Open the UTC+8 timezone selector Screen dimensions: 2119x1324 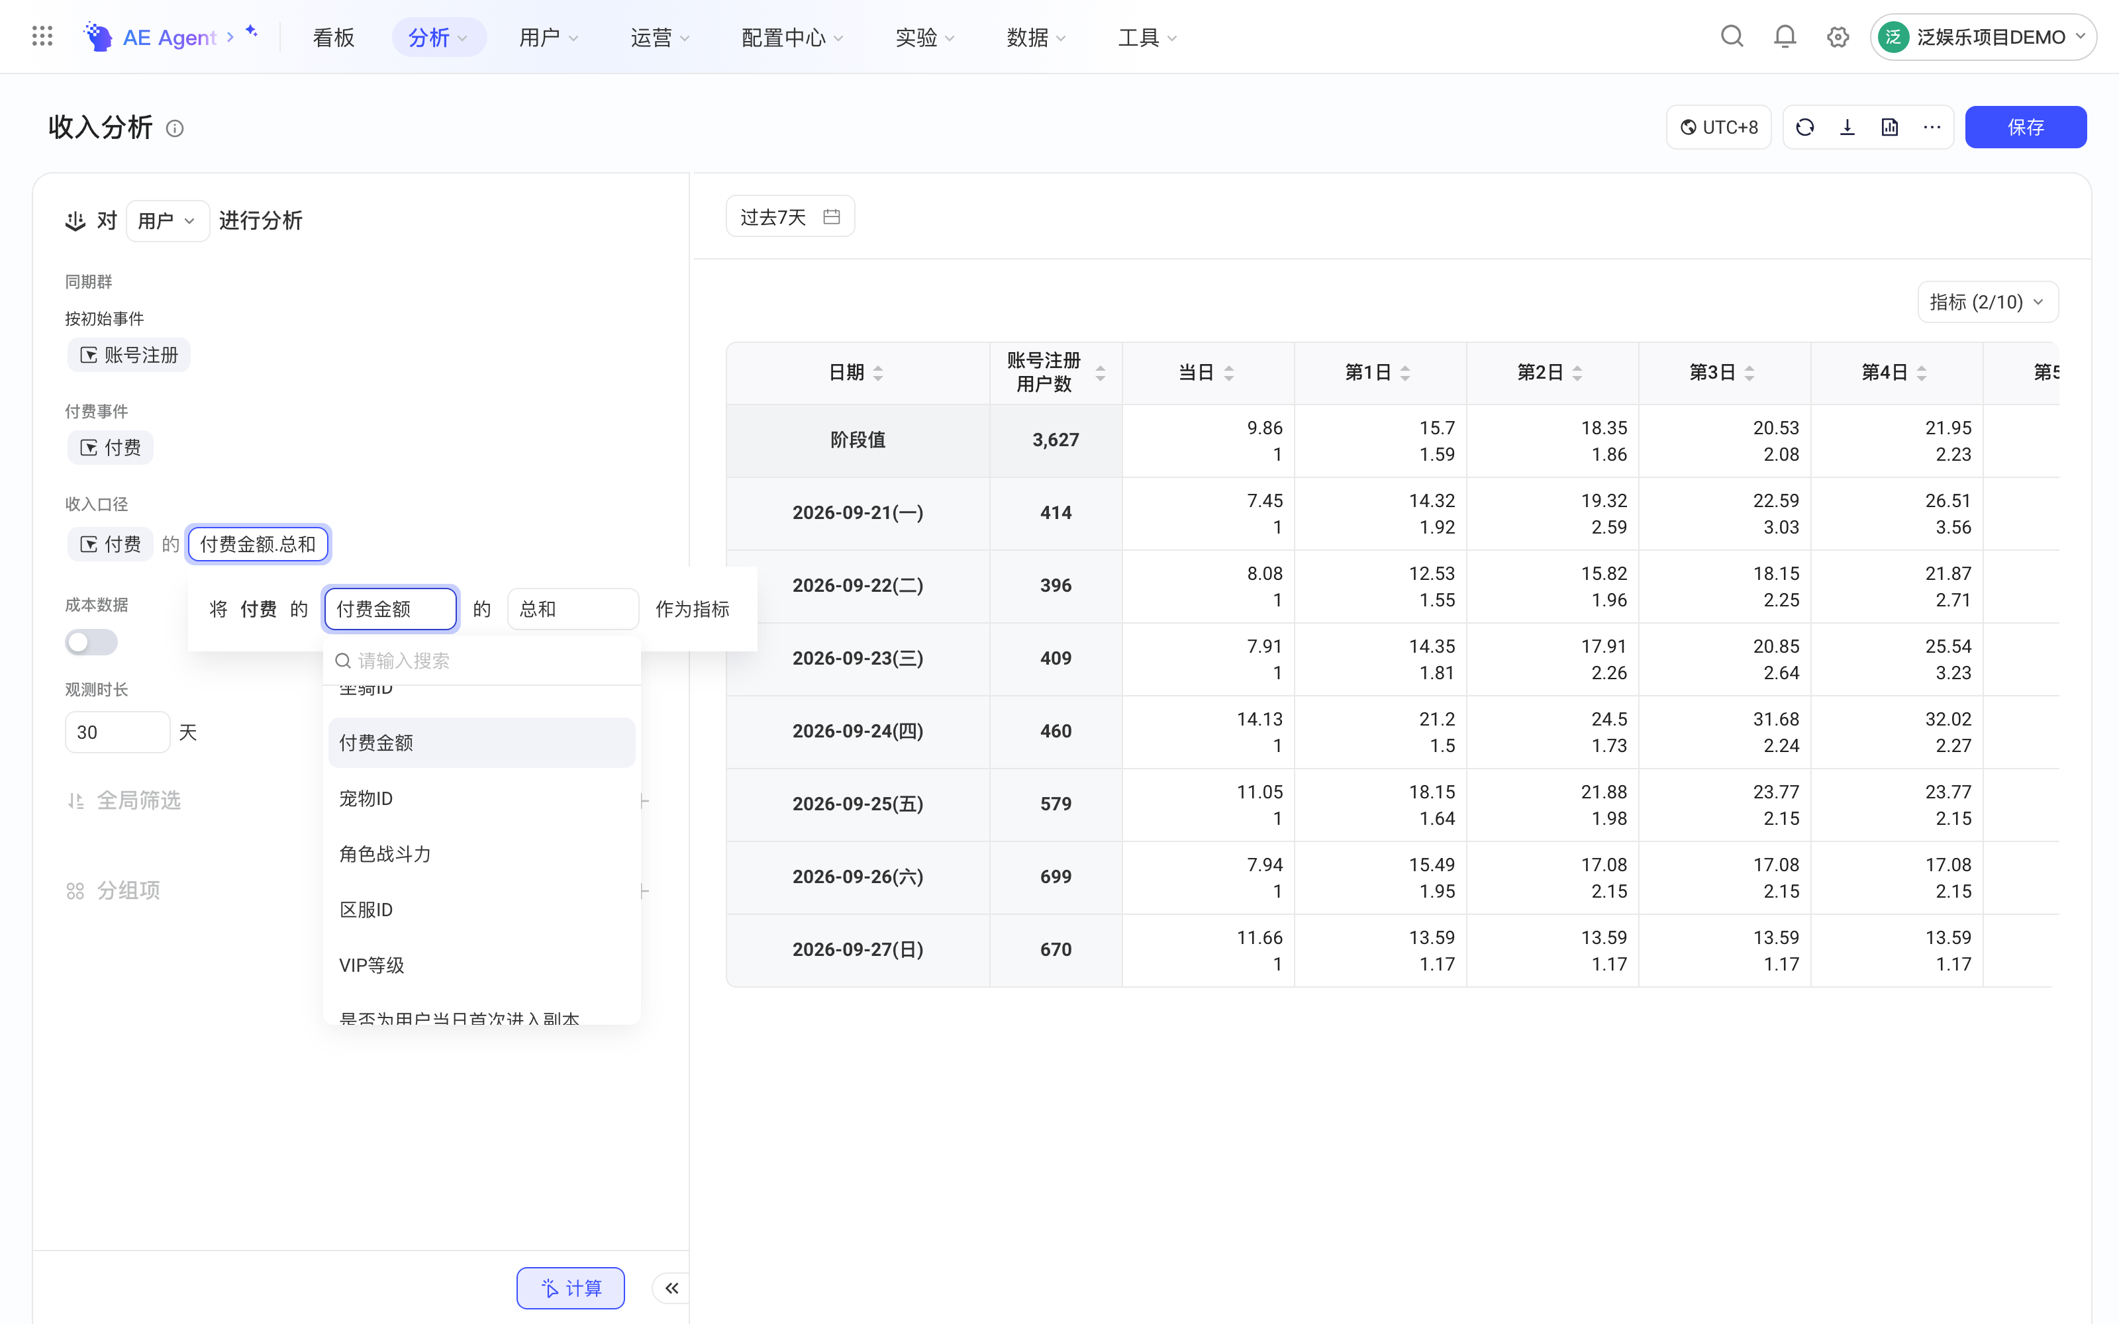tap(1718, 128)
